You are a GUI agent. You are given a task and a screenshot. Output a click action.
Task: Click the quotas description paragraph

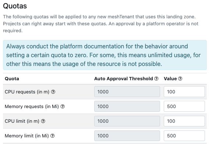tap(100, 23)
